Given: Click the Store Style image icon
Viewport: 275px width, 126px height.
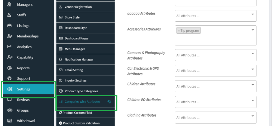Looking at the screenshot, I should [60, 17].
